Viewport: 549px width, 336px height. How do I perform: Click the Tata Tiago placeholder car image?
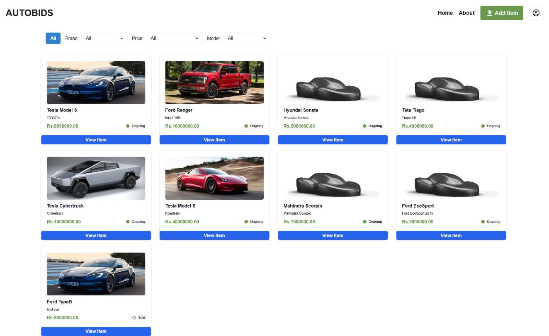[x=451, y=88]
